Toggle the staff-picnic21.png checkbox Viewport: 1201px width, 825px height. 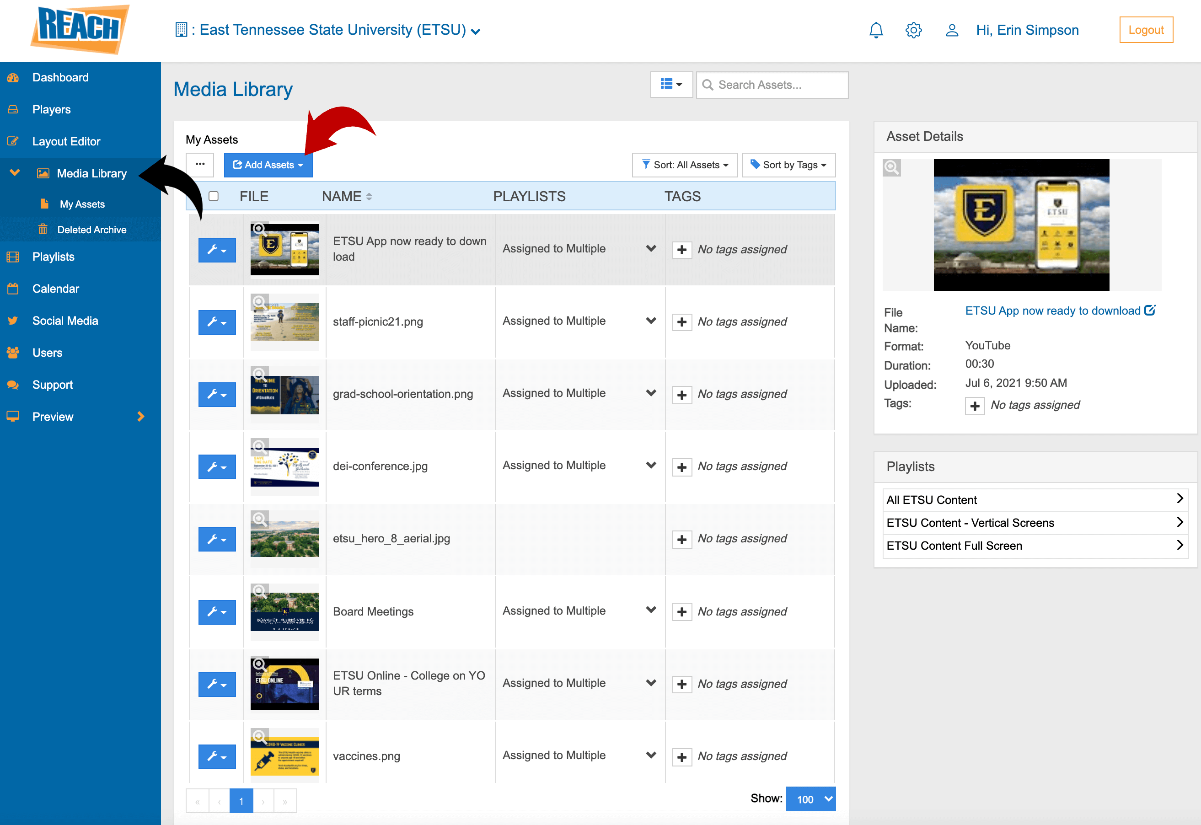coord(212,321)
